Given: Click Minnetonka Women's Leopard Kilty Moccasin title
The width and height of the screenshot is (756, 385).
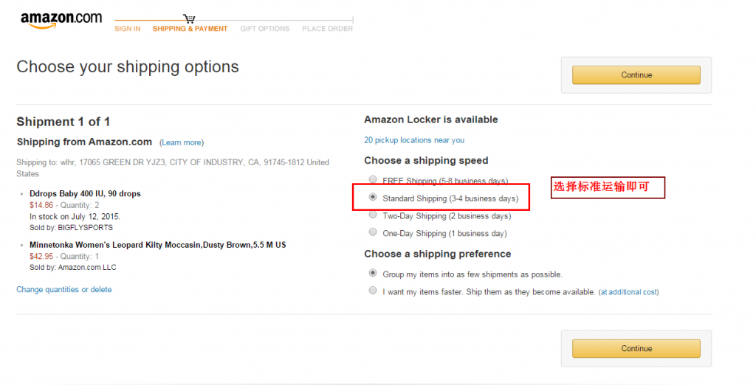Looking at the screenshot, I should click(158, 245).
